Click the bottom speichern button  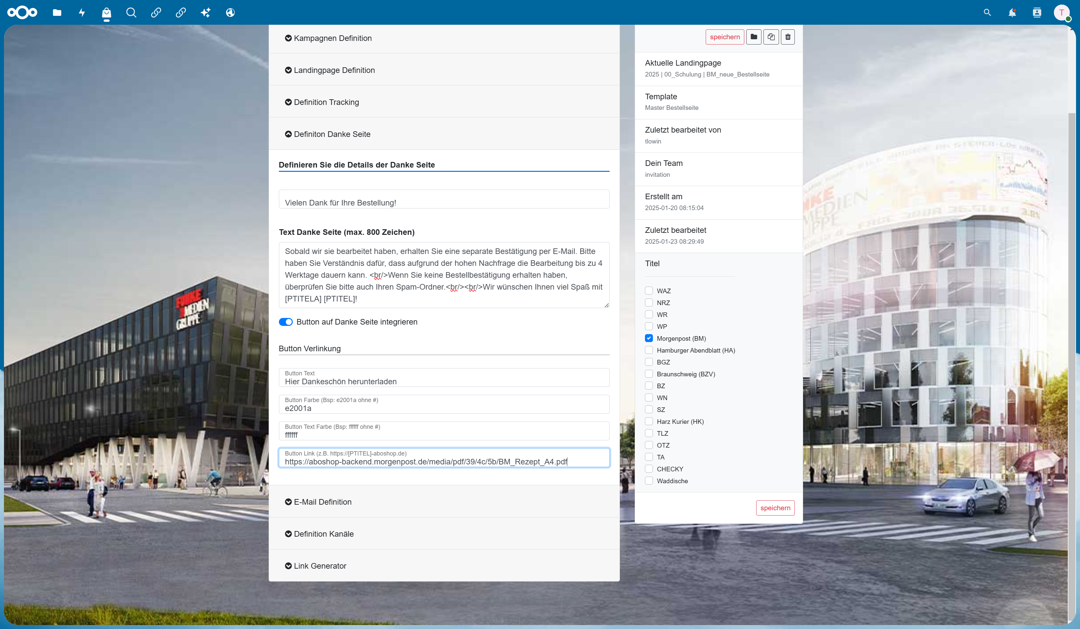coord(775,508)
